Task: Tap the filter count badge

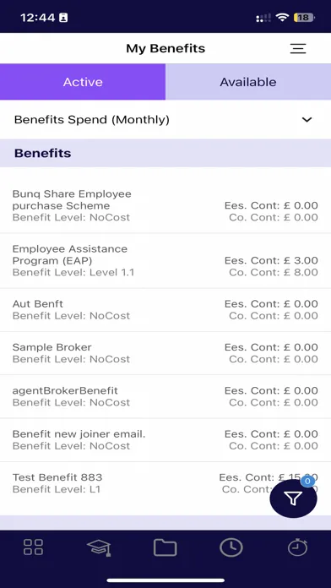Action: (x=307, y=481)
